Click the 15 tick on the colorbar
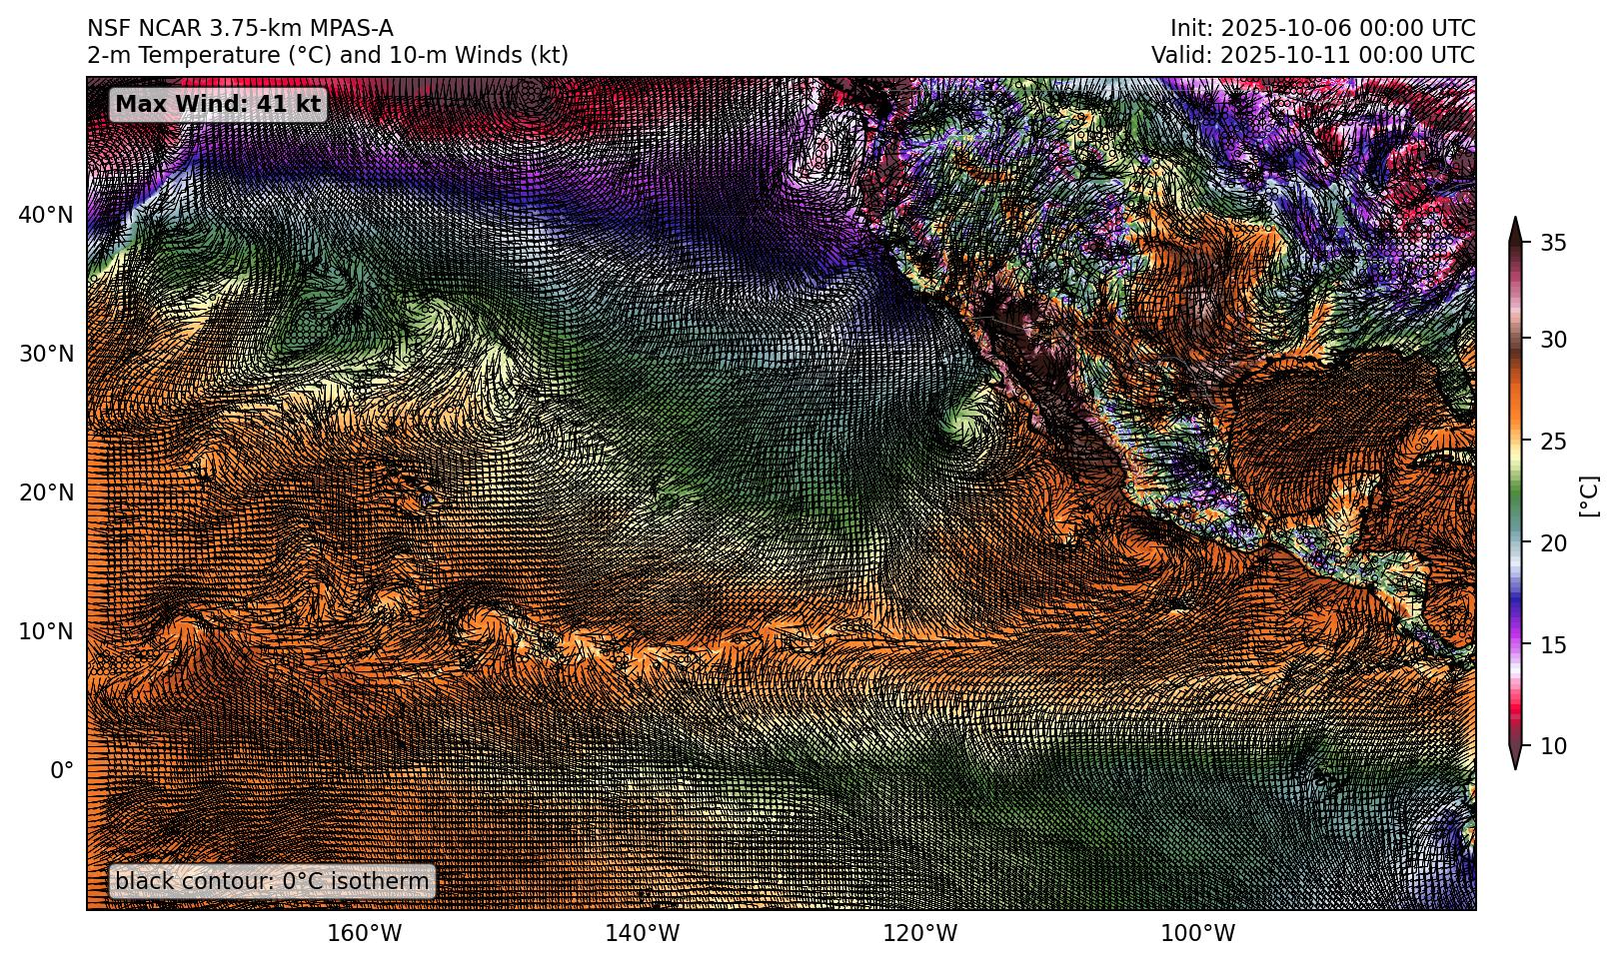Image resolution: width=1618 pixels, height=963 pixels. click(x=1552, y=645)
